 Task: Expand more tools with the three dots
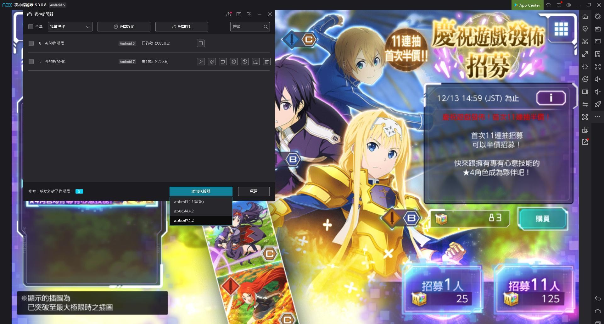coord(598,117)
